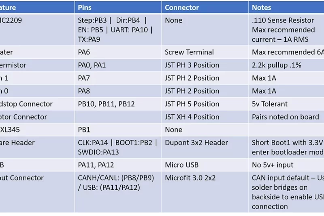Click the Pins column header
The image size is (324, 216).
click(85, 7)
